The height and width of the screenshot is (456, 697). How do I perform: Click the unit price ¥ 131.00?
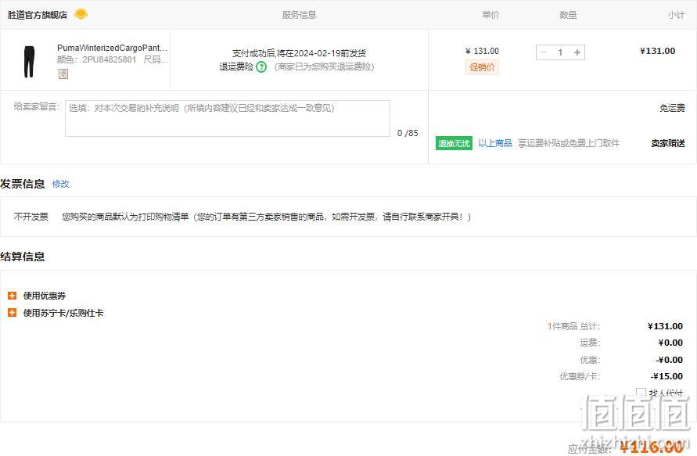483,51
